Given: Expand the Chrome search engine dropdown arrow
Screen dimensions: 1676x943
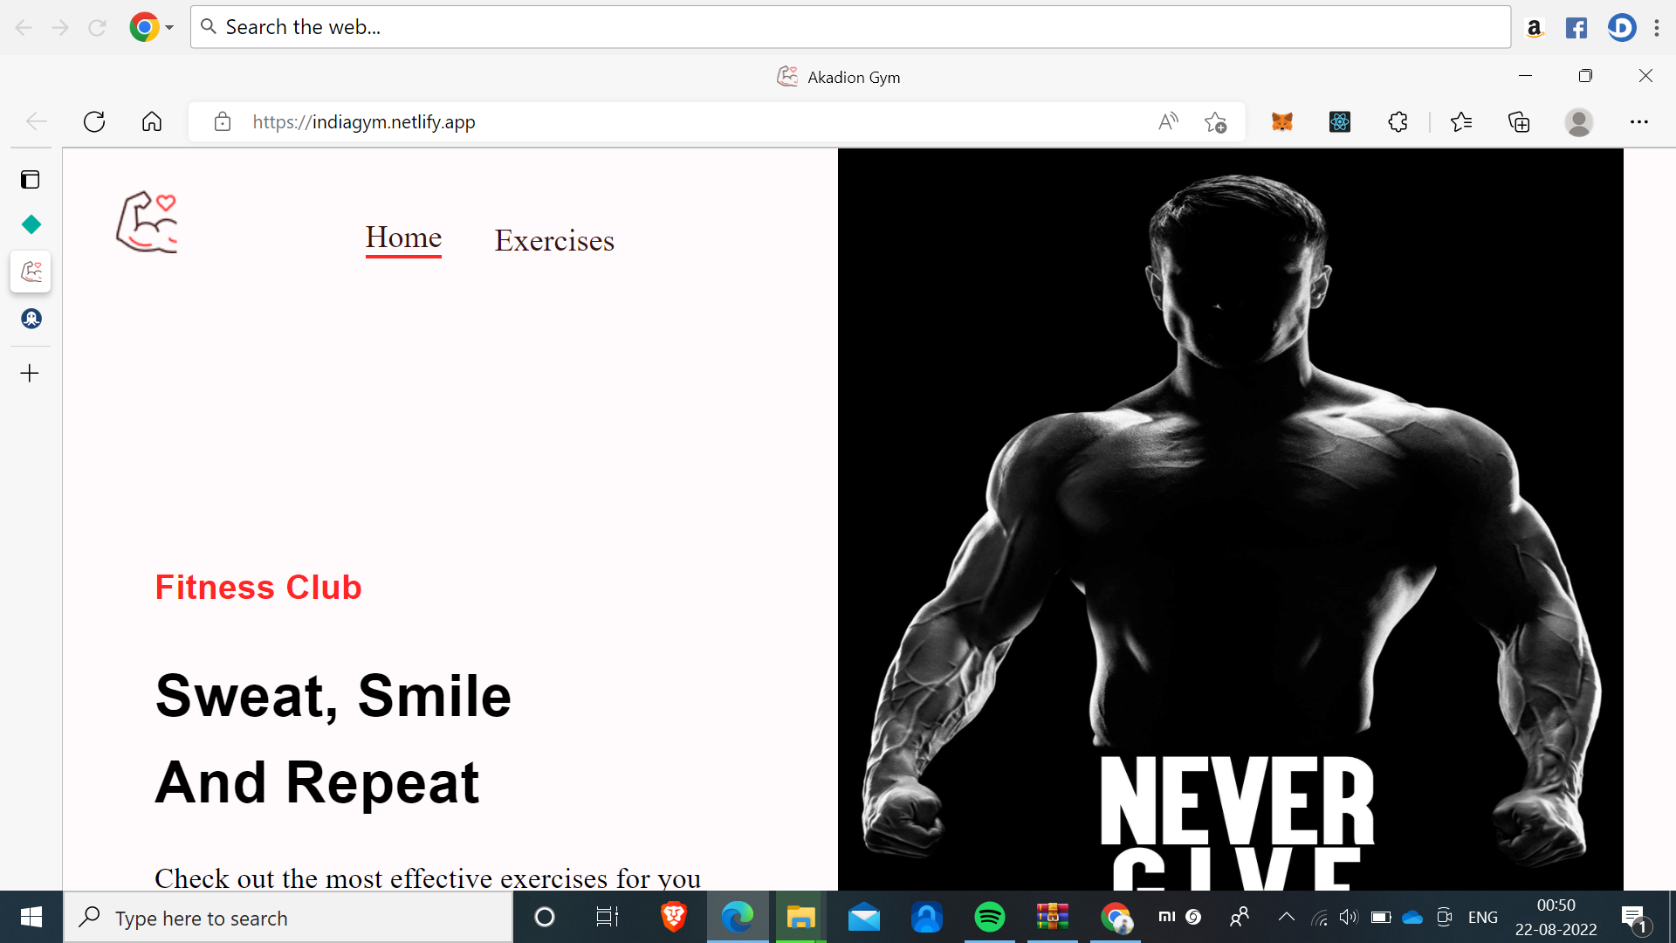Looking at the screenshot, I should (x=169, y=27).
